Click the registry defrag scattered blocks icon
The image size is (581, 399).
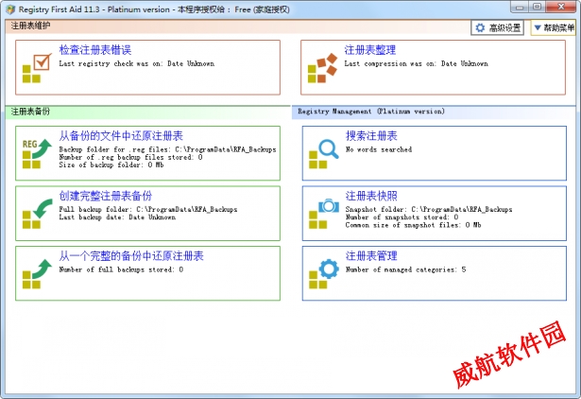point(323,68)
